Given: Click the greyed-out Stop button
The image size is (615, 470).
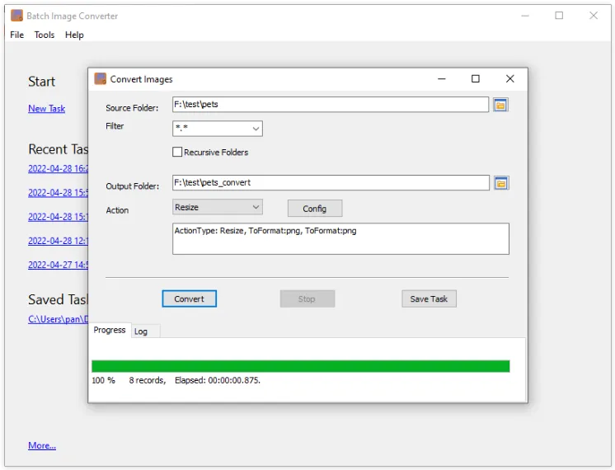Looking at the screenshot, I should pyautogui.click(x=307, y=299).
